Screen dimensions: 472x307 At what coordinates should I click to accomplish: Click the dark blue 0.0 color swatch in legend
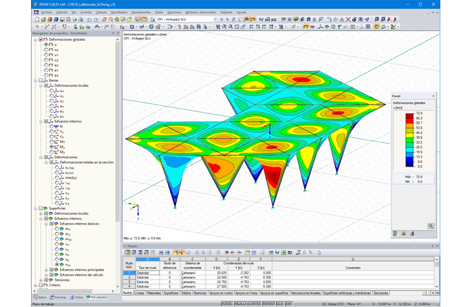(x=409, y=165)
